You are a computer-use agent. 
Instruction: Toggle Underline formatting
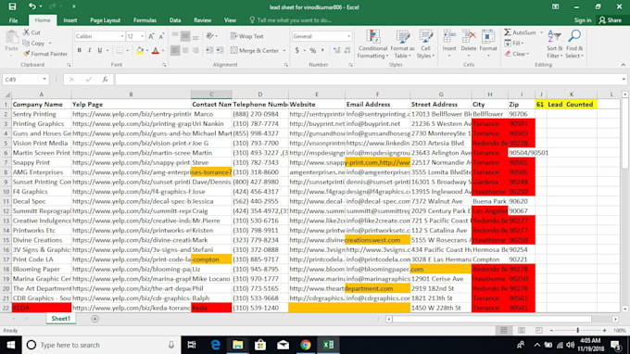[100, 51]
